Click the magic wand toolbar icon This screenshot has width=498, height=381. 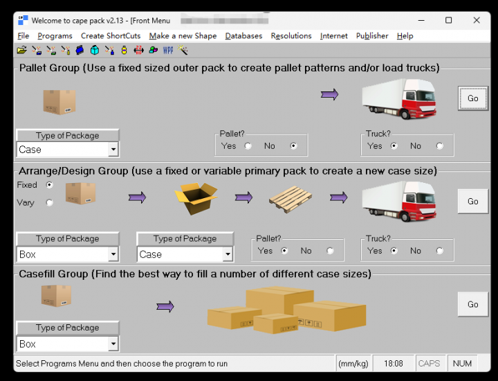point(183,50)
